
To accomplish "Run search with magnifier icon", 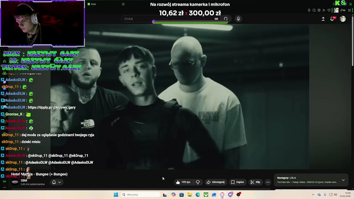I will point(226,19).
